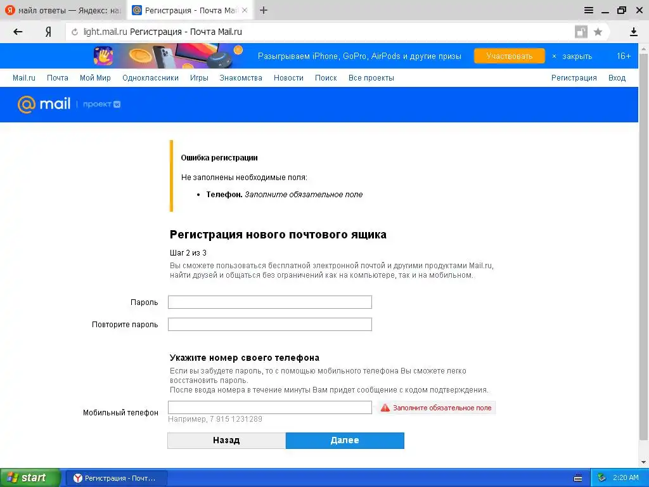Click the keyboard icon in taskbar tray
This screenshot has width=649, height=487.
tap(578, 478)
